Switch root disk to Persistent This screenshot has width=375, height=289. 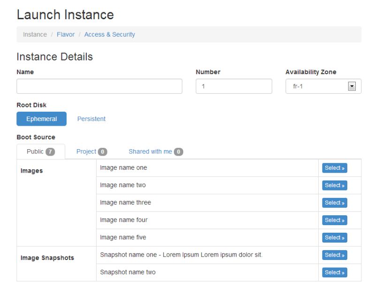coord(91,119)
